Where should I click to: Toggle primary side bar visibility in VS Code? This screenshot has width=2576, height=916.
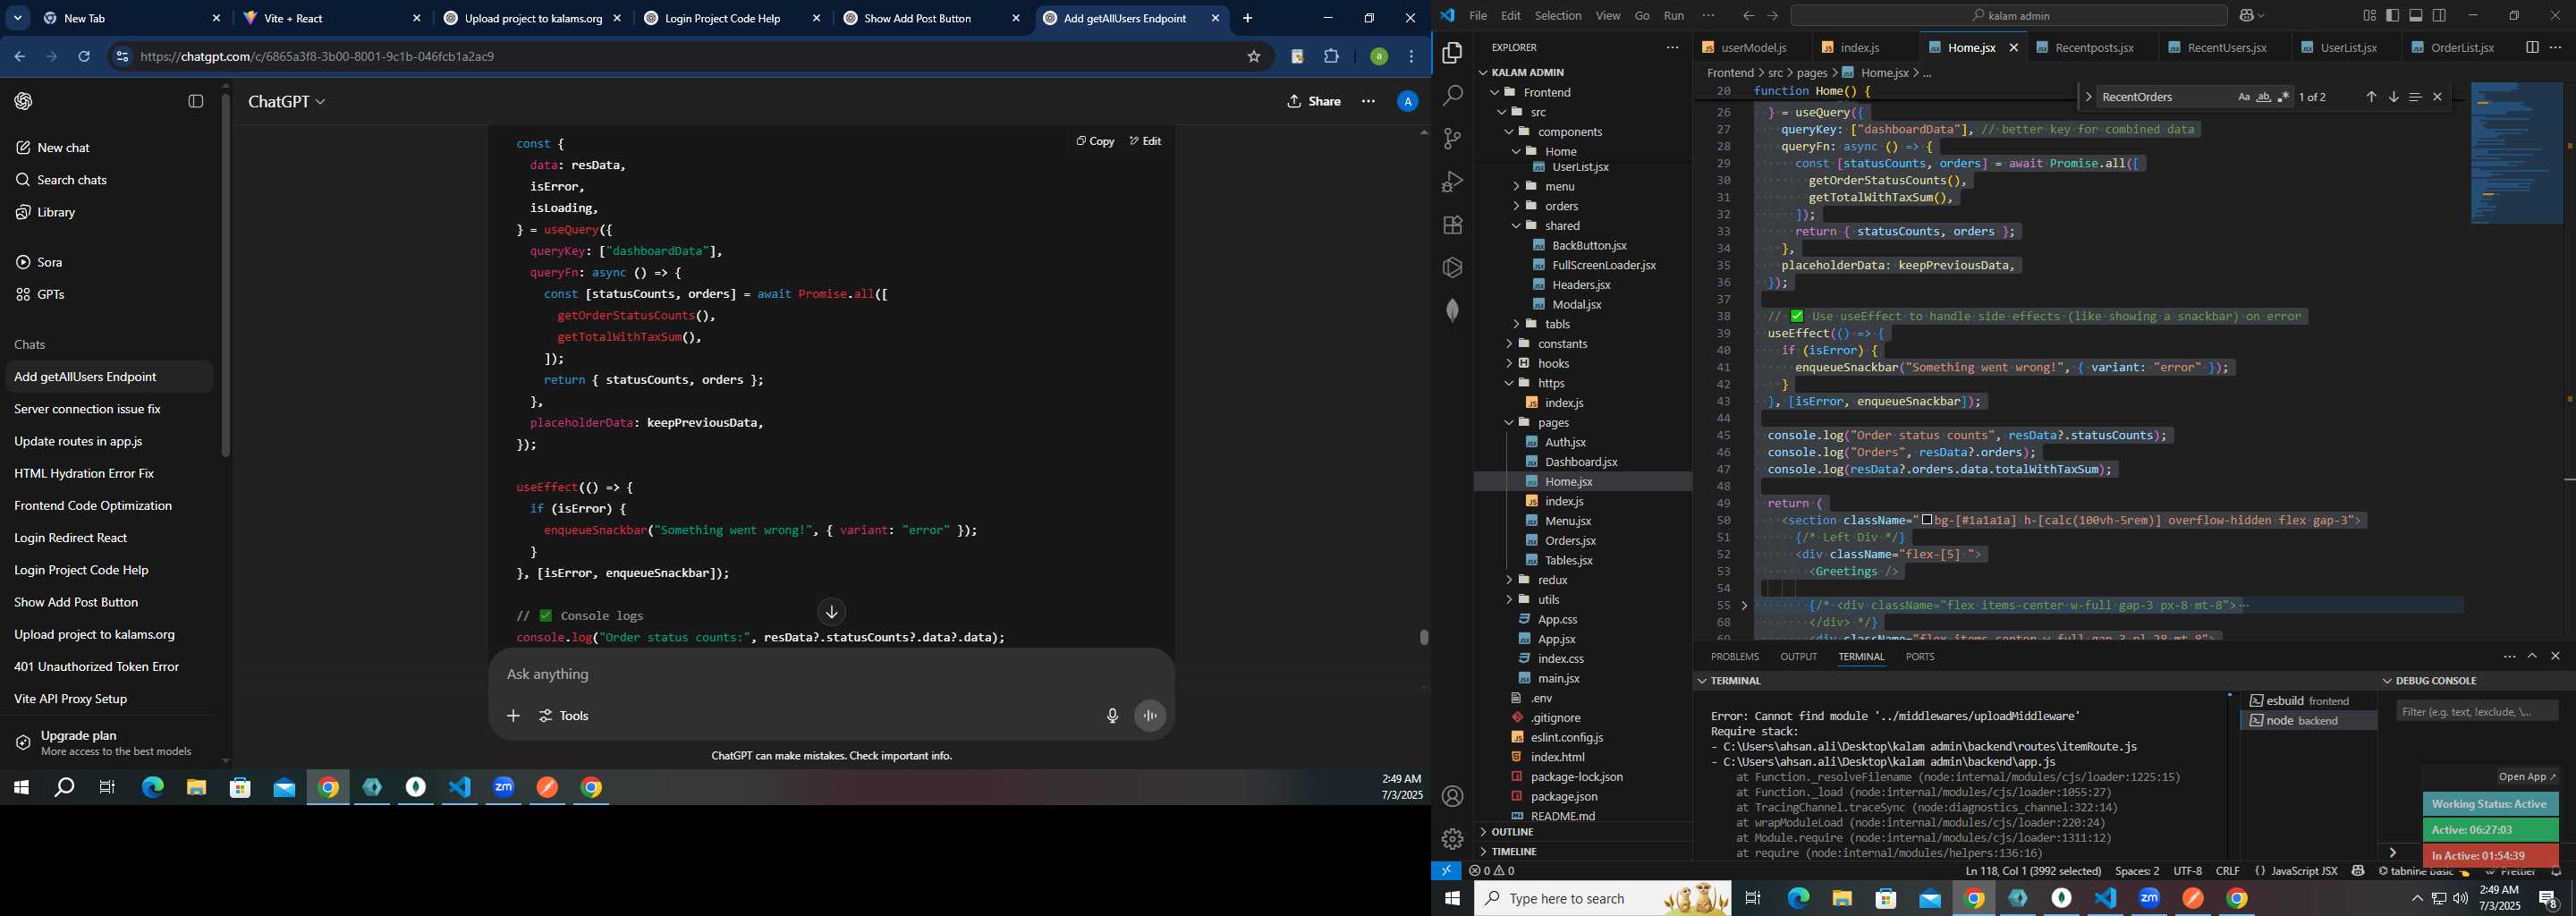[2392, 15]
